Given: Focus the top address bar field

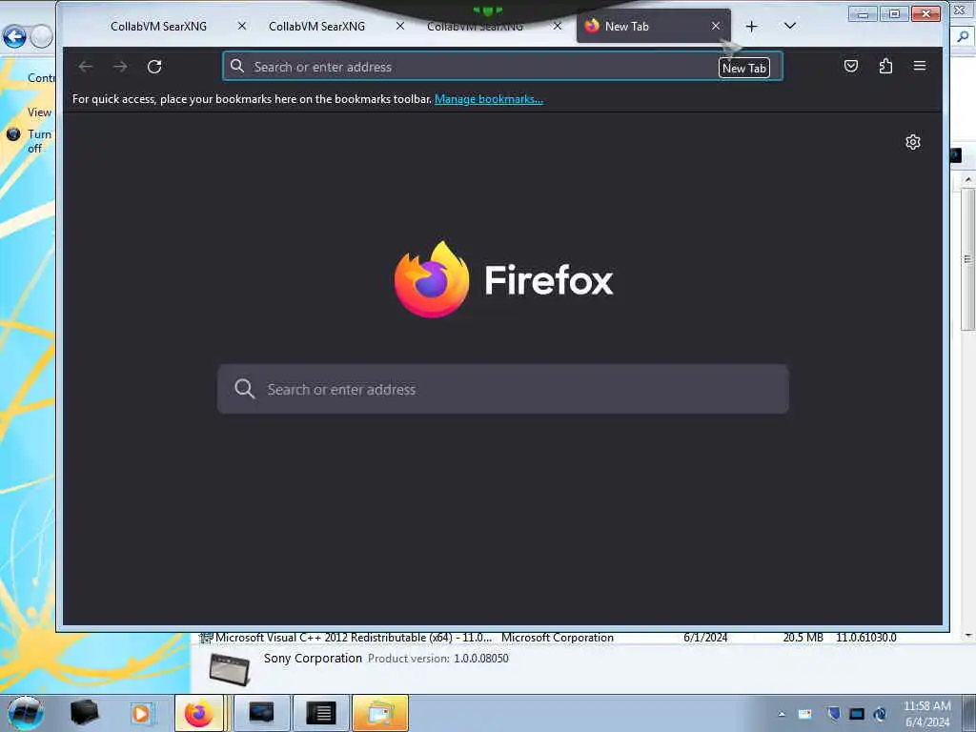Looking at the screenshot, I should pos(501,67).
